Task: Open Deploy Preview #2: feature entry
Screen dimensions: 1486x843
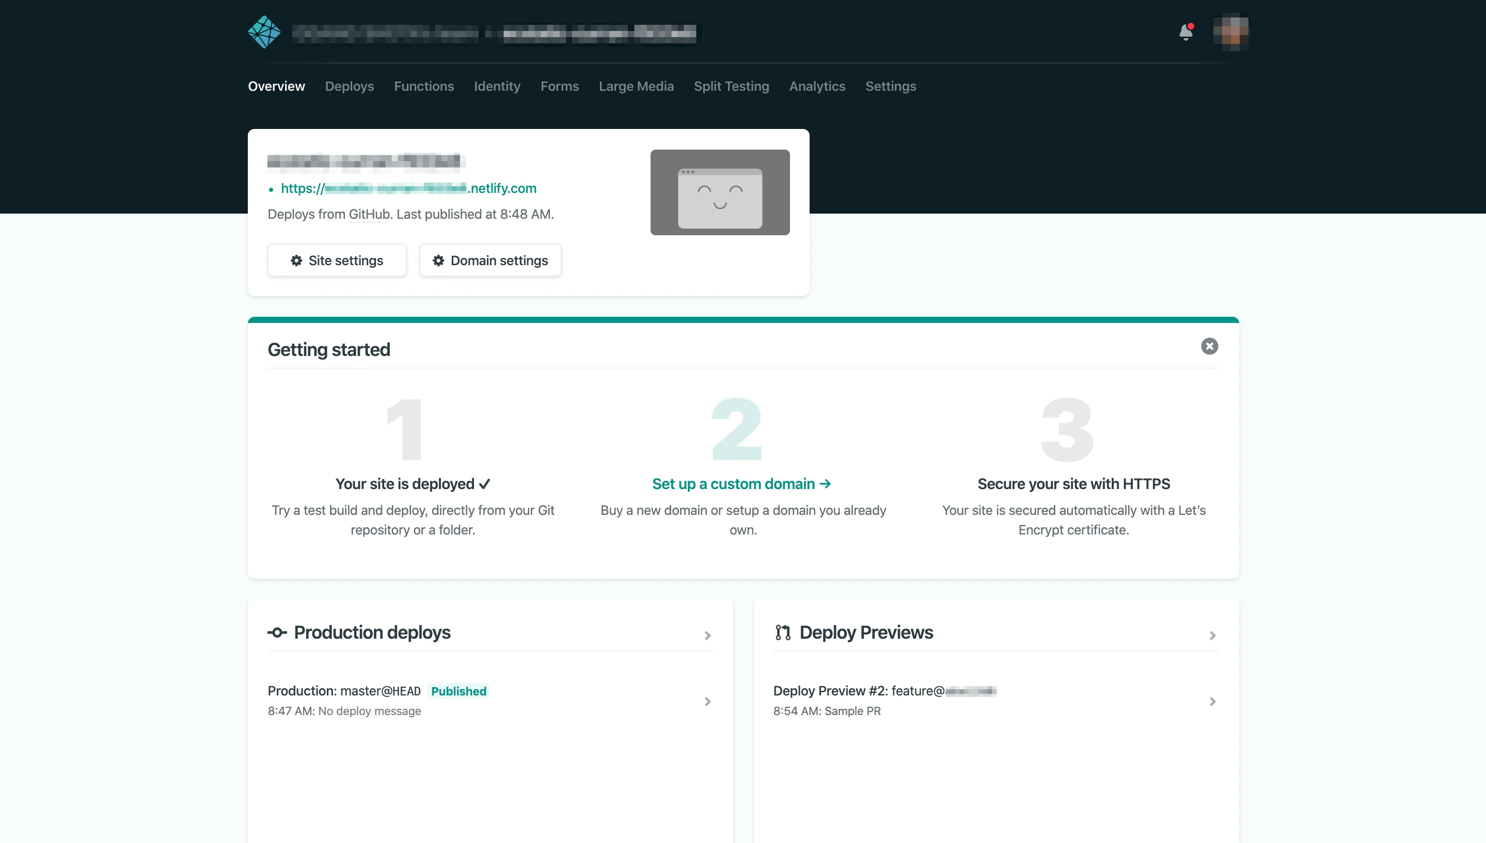Action: [x=995, y=701]
